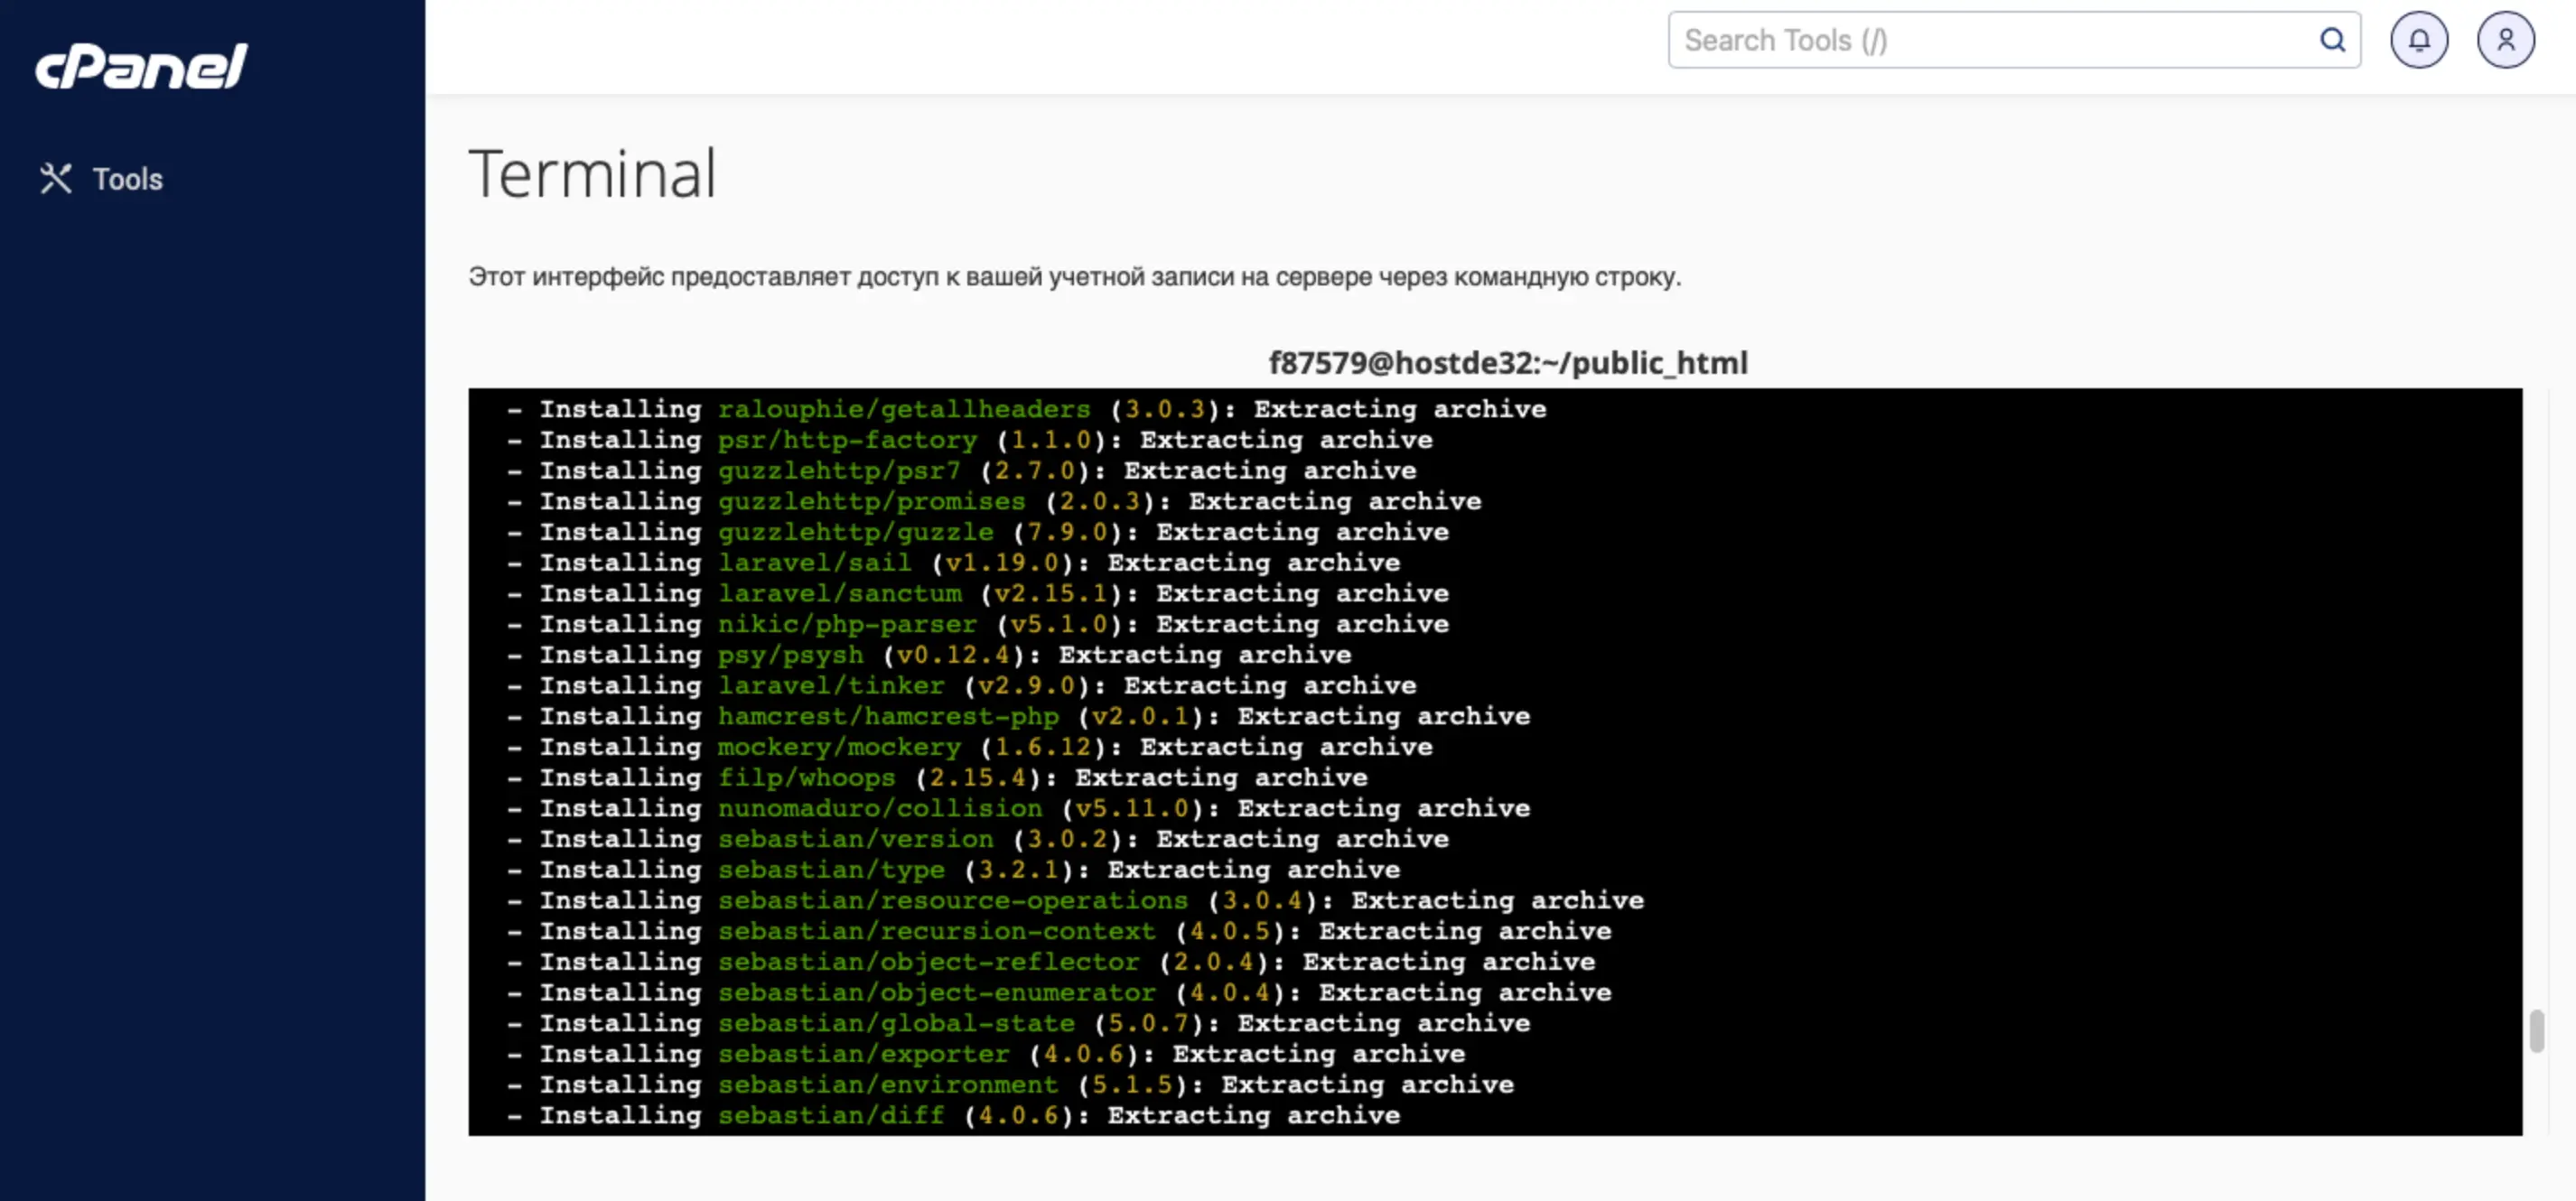Image resolution: width=2576 pixels, height=1201 pixels.
Task: Click the guzzlehttp/guzzle line
Action: 977,532
